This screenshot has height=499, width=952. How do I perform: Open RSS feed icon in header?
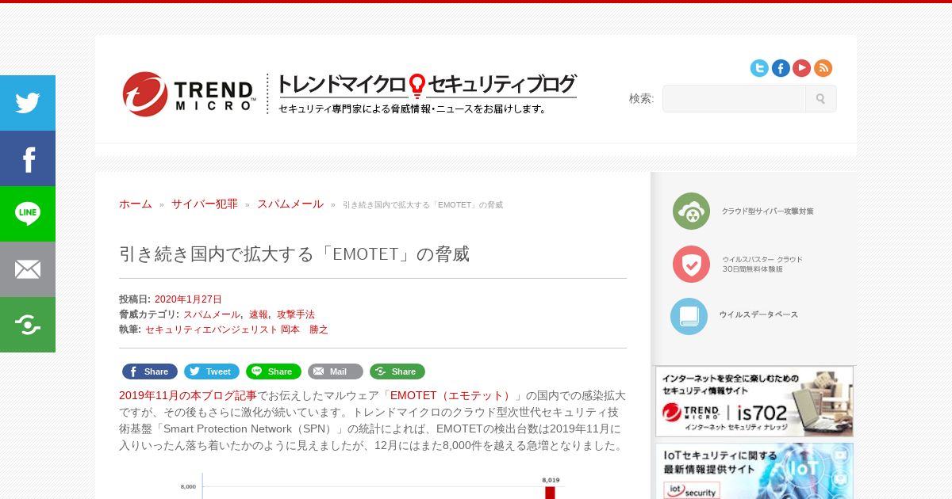pyautogui.click(x=823, y=68)
